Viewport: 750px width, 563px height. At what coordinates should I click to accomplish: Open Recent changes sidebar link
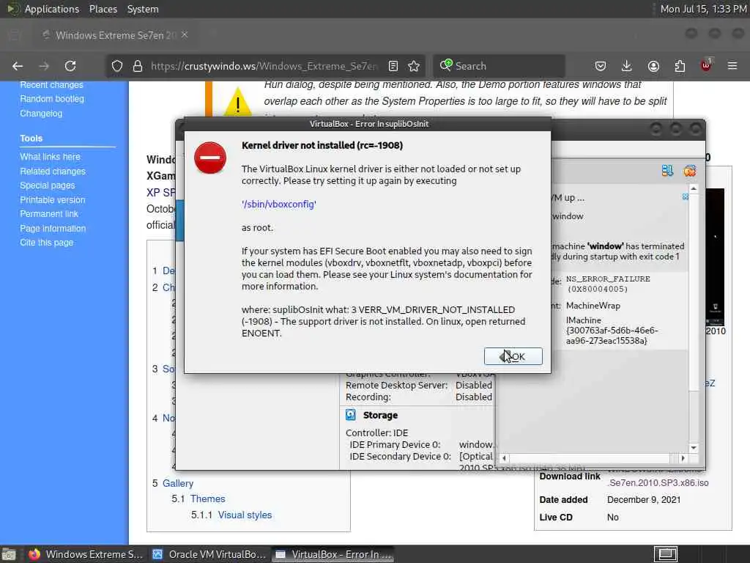tap(52, 85)
